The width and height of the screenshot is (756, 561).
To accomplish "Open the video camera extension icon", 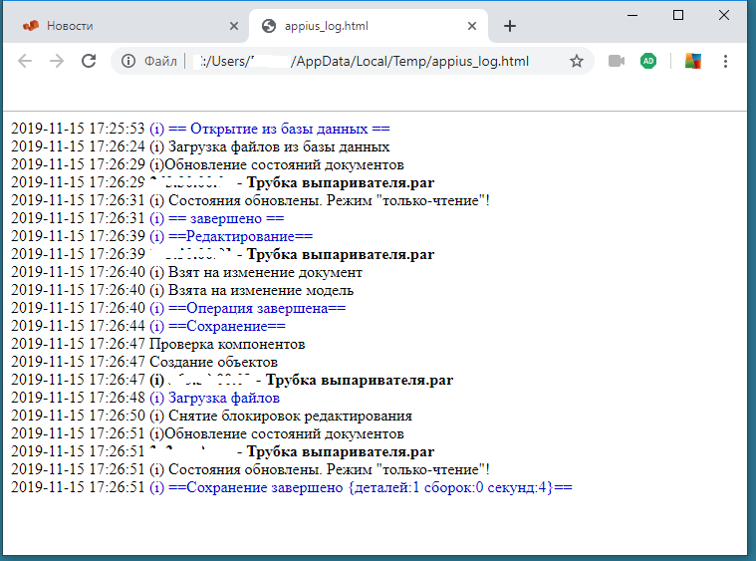I will tap(617, 61).
